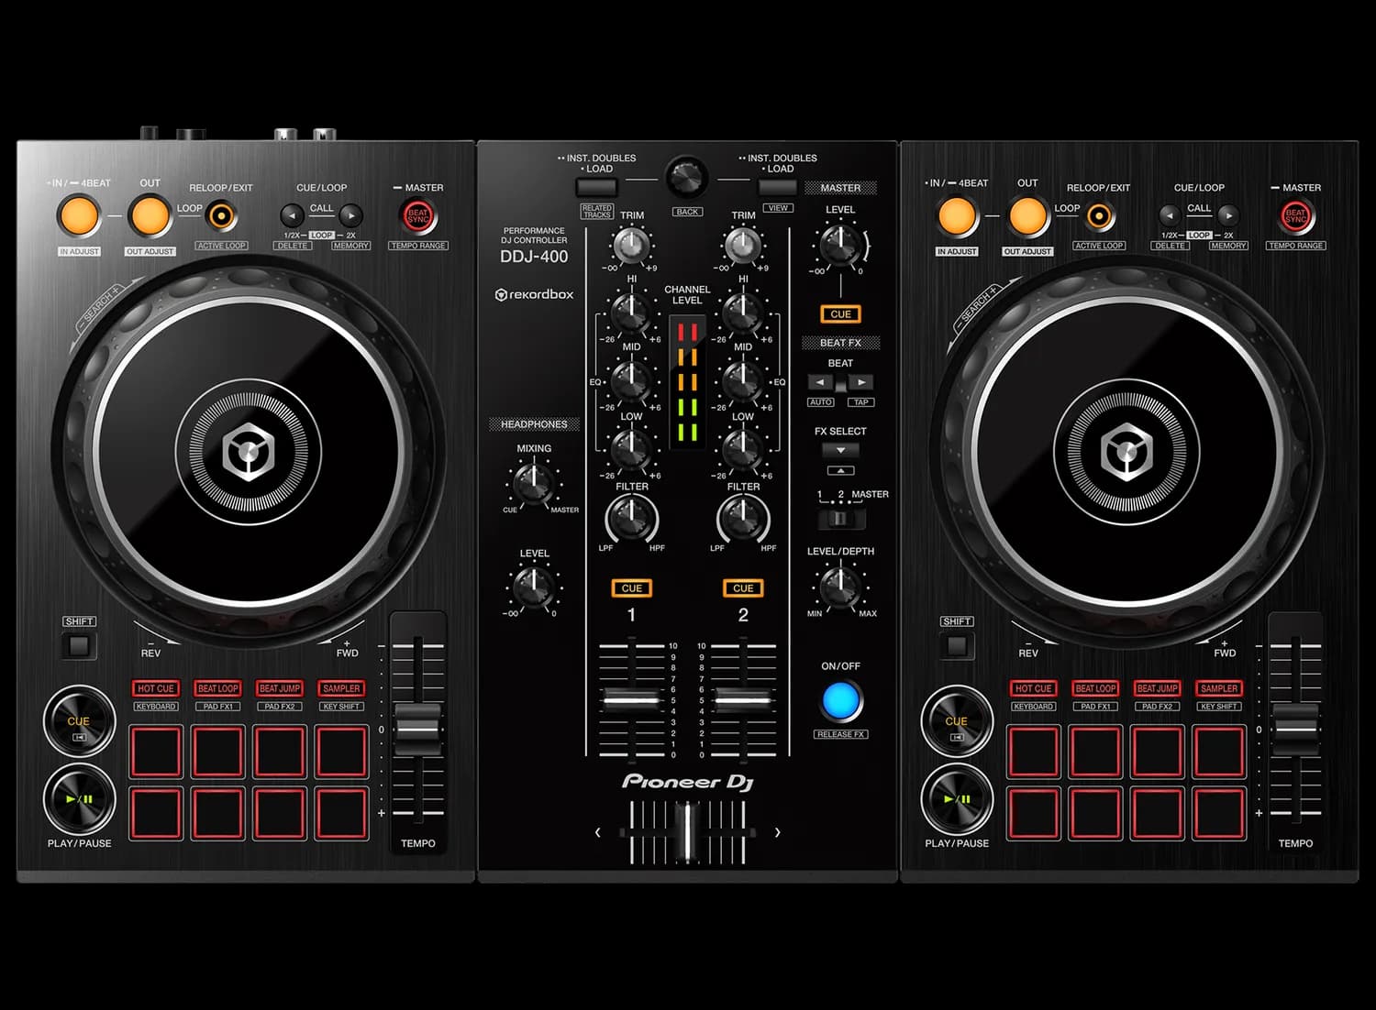This screenshot has height=1010, width=1376.
Task: Tap the right deck round CUE button
Action: click(x=957, y=721)
